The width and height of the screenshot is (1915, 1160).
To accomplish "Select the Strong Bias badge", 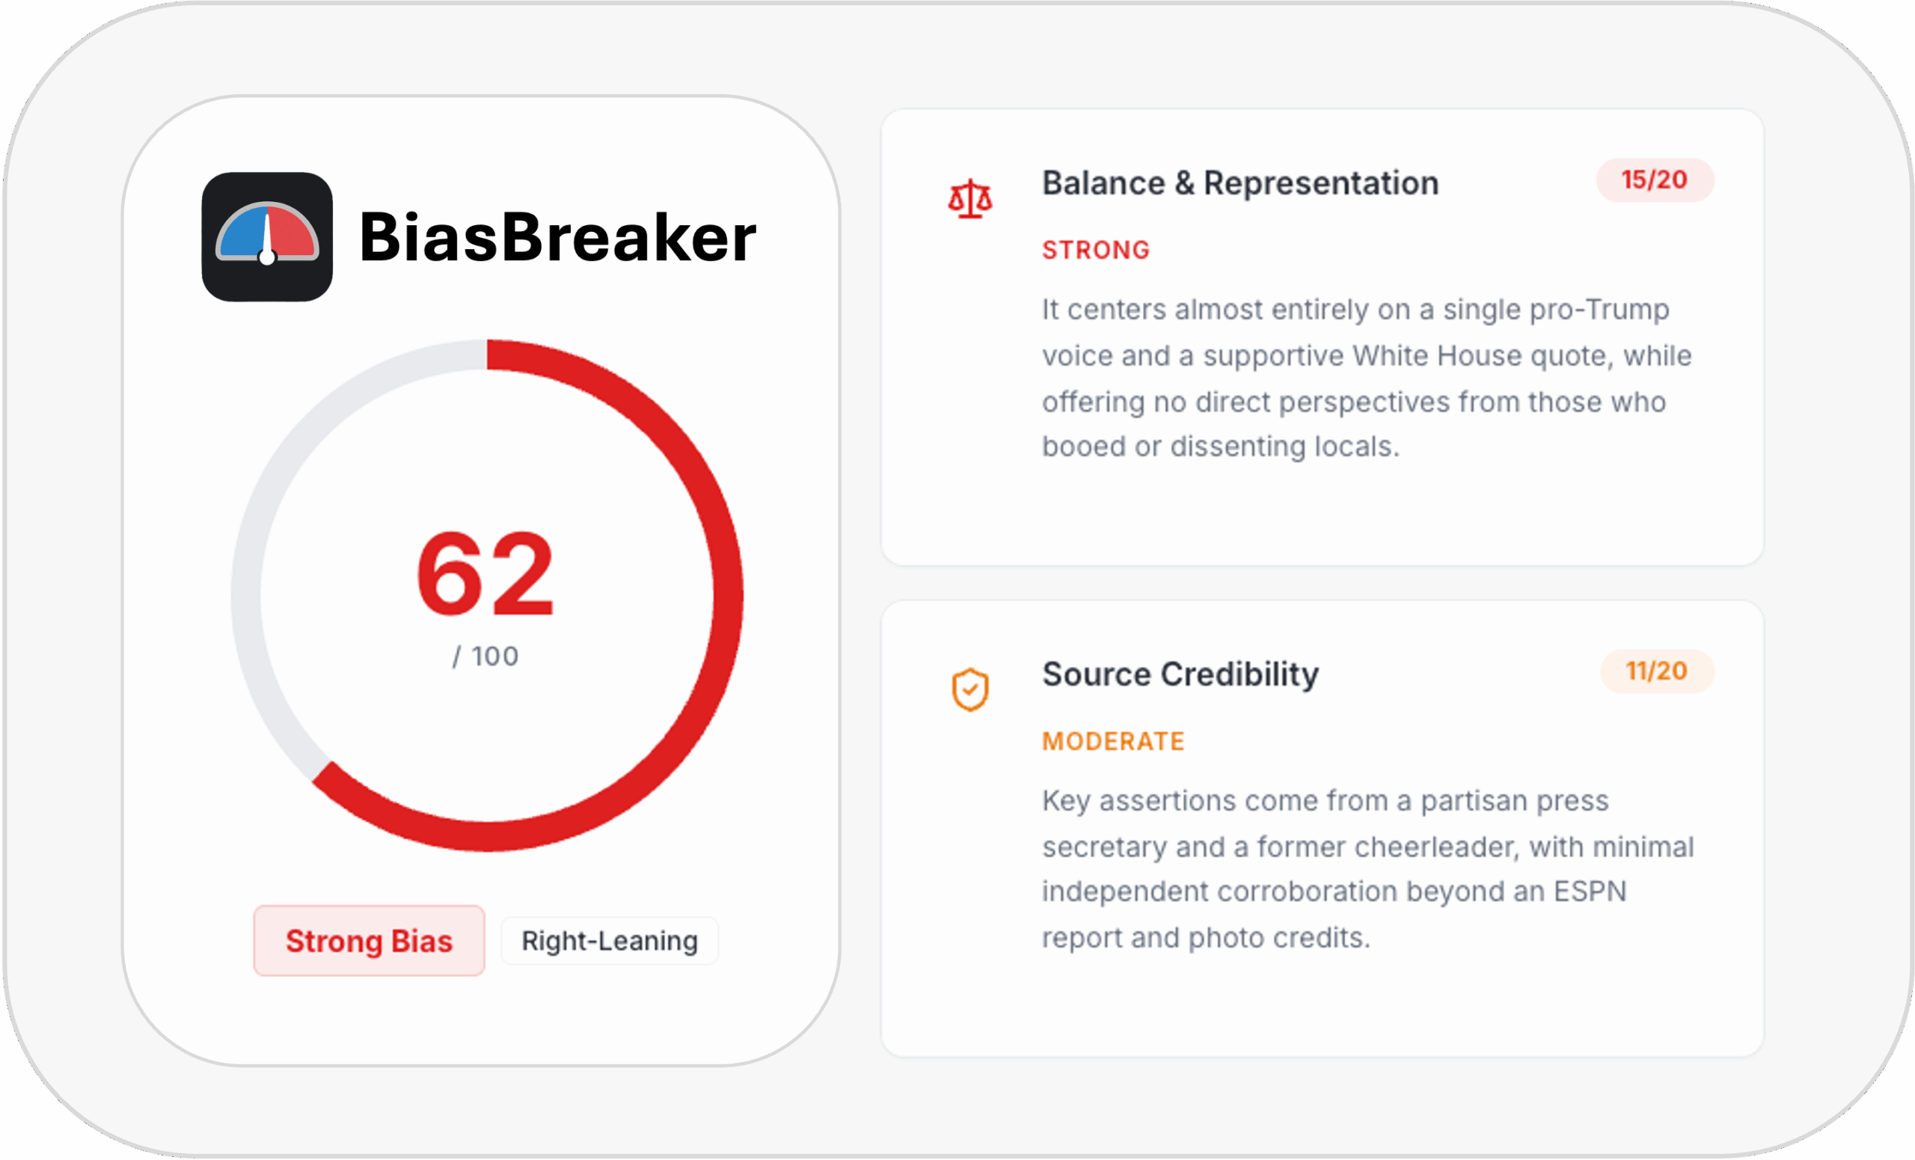I will click(x=368, y=940).
